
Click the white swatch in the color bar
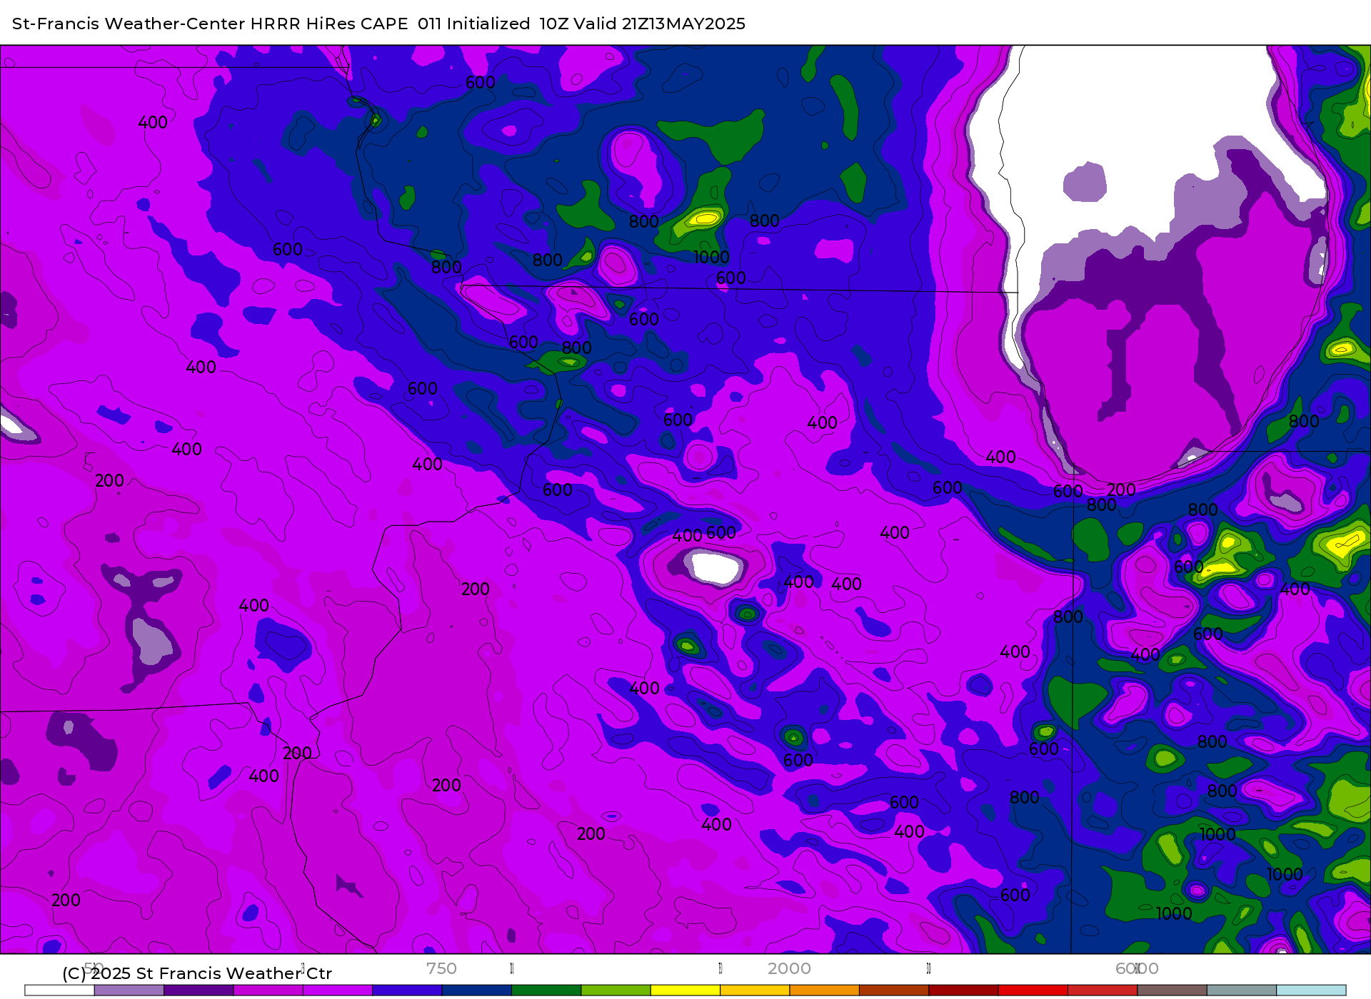(x=59, y=990)
